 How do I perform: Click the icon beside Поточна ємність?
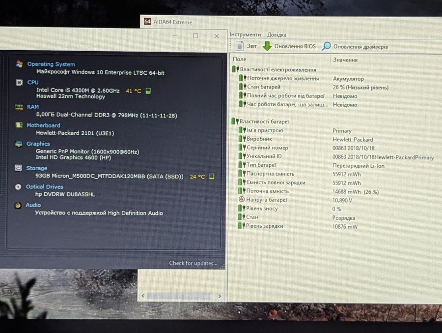point(242,191)
